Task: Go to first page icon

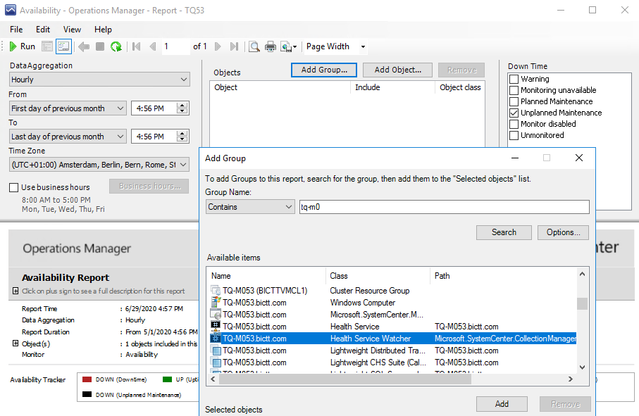Action: pyautogui.click(x=137, y=46)
